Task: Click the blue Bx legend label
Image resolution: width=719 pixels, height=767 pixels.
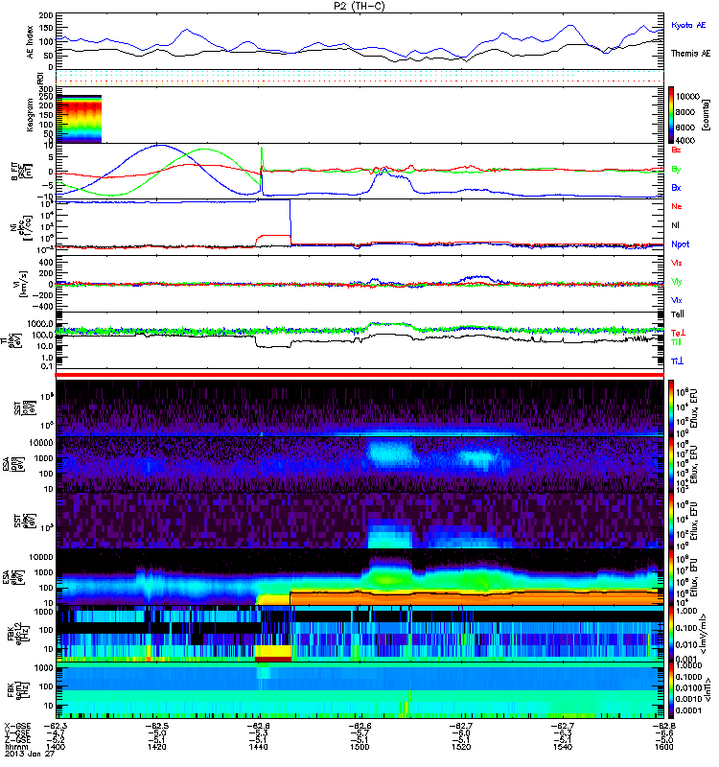Action: click(676, 188)
